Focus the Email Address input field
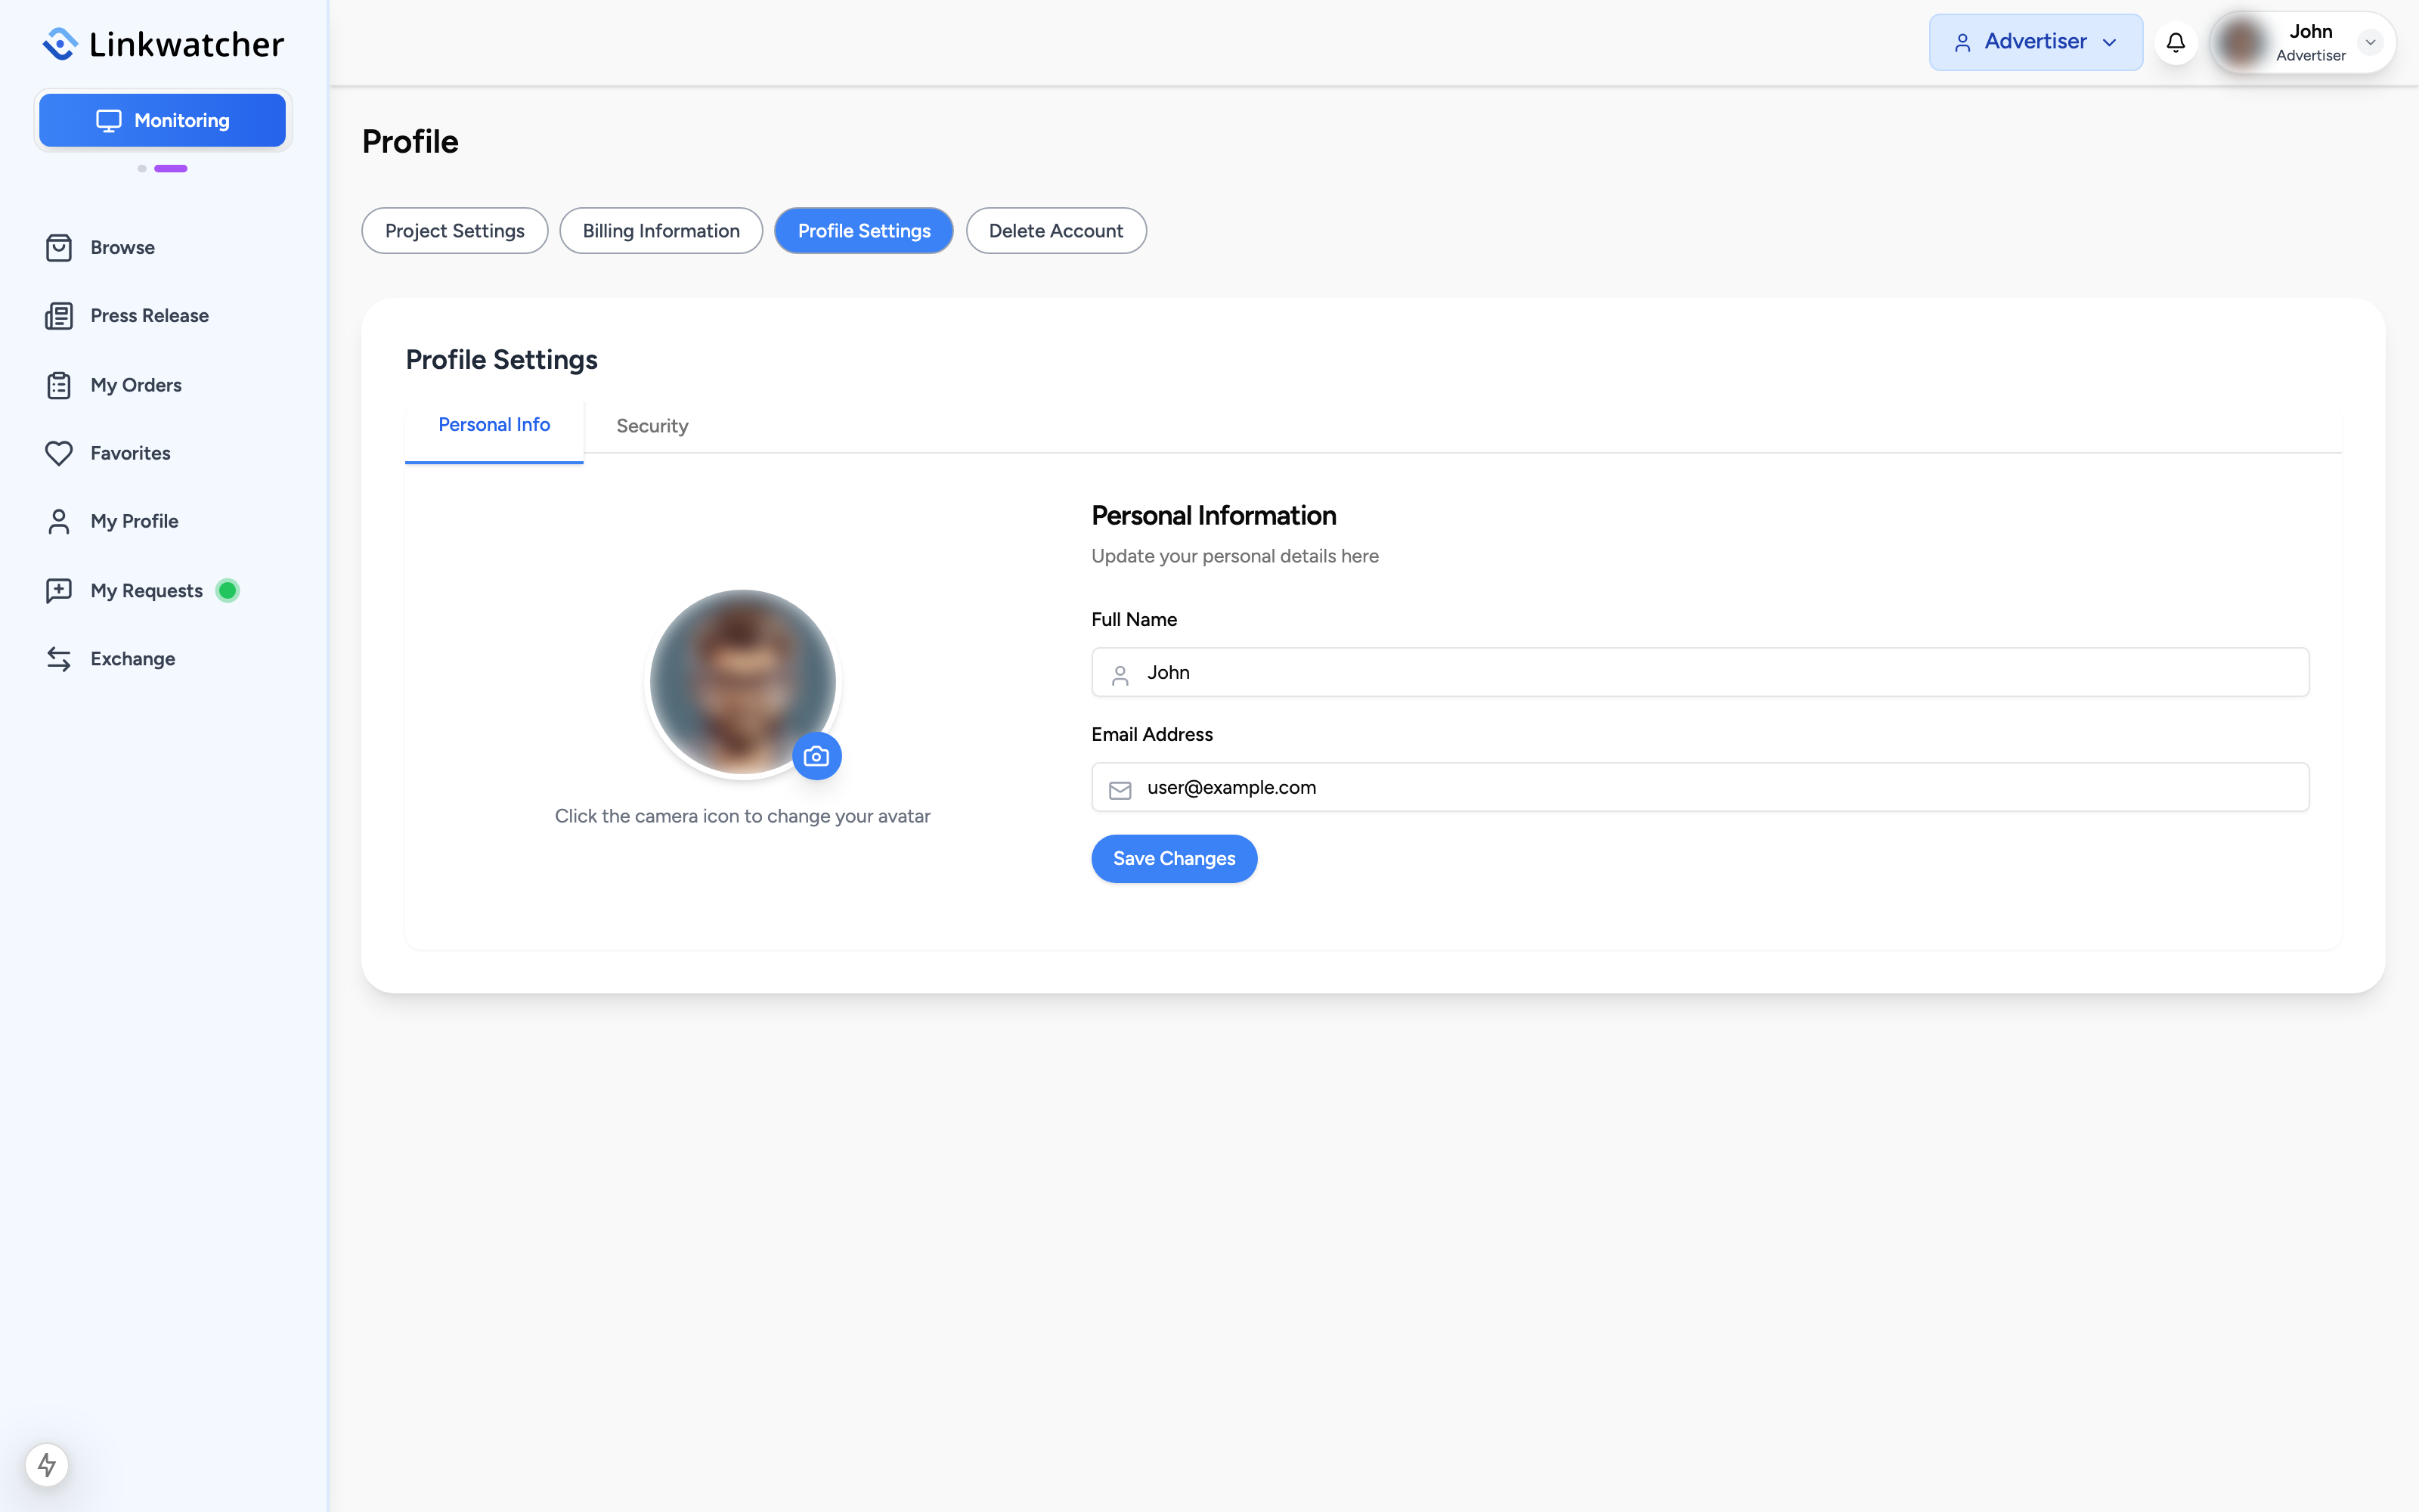The height and width of the screenshot is (1512, 2419). click(x=1700, y=787)
